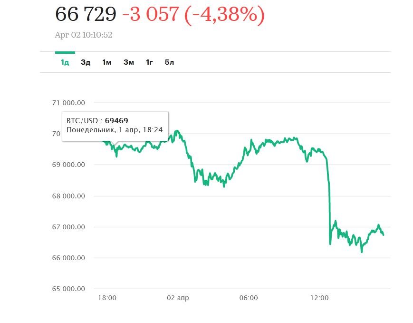Viewport: 413px width, 323px height.
Task: Open the 1м period tab
Action: coord(106,62)
